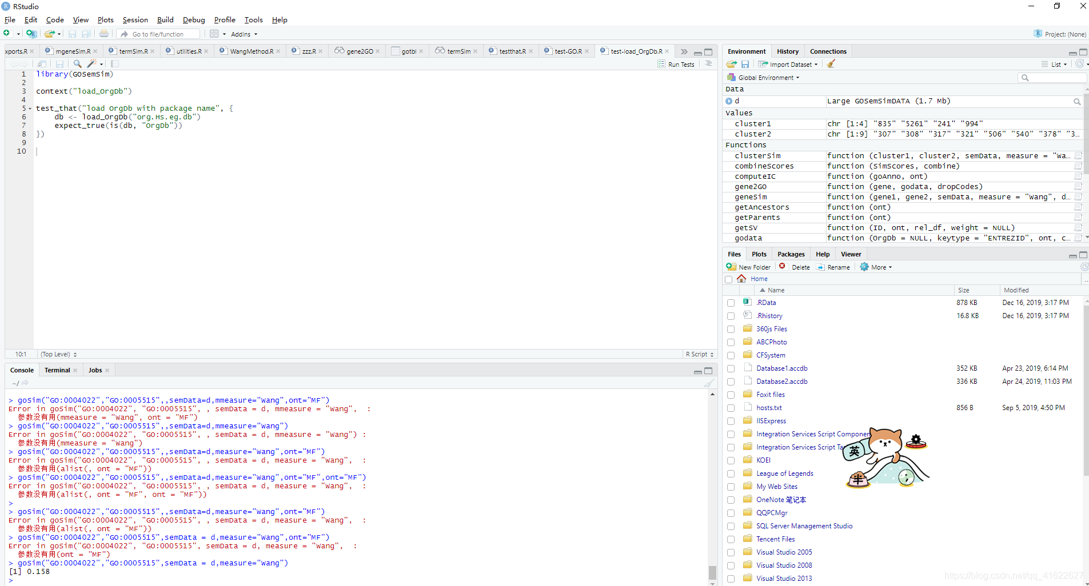The image size is (1089, 586).
Task: Tick the checkbox for League of Legends
Action: coord(731,473)
